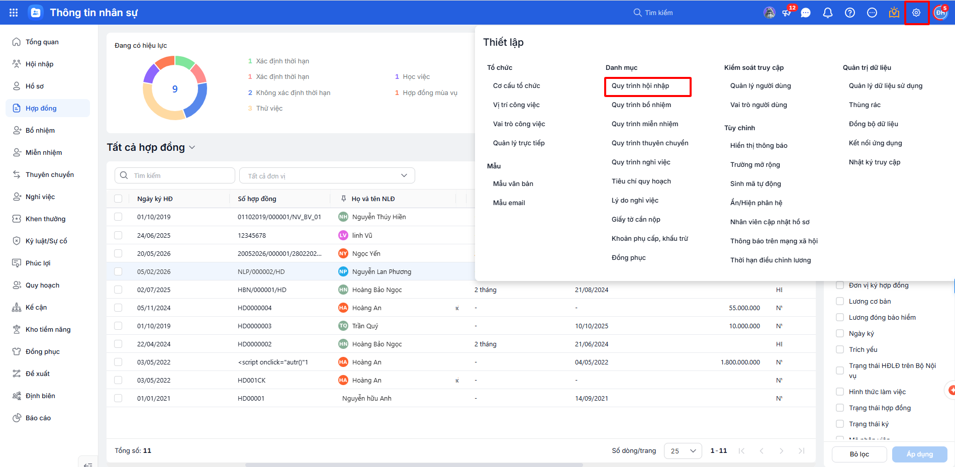Open Sinh mã tự động settings
The width and height of the screenshot is (955, 467).
(755, 184)
